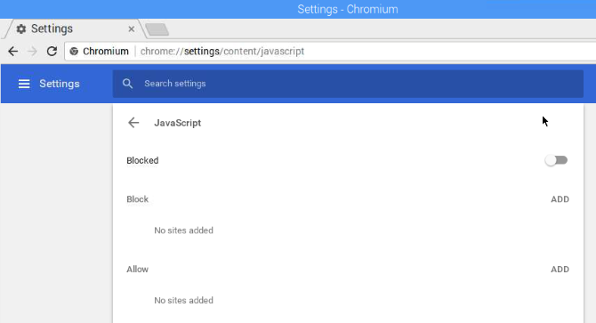Toggle the Blocked JavaScript switch
This screenshot has height=323, width=596.
[556, 160]
